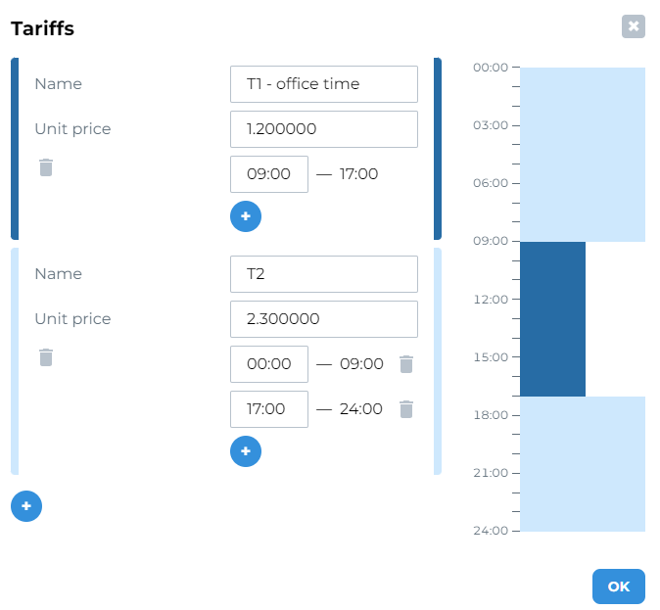Edit the T2 name field
Screen dimensions: 660x610
(324, 274)
